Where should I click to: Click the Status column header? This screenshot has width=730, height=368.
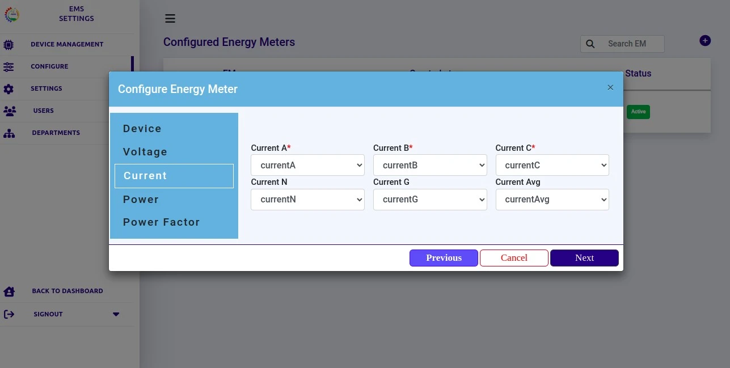click(638, 74)
